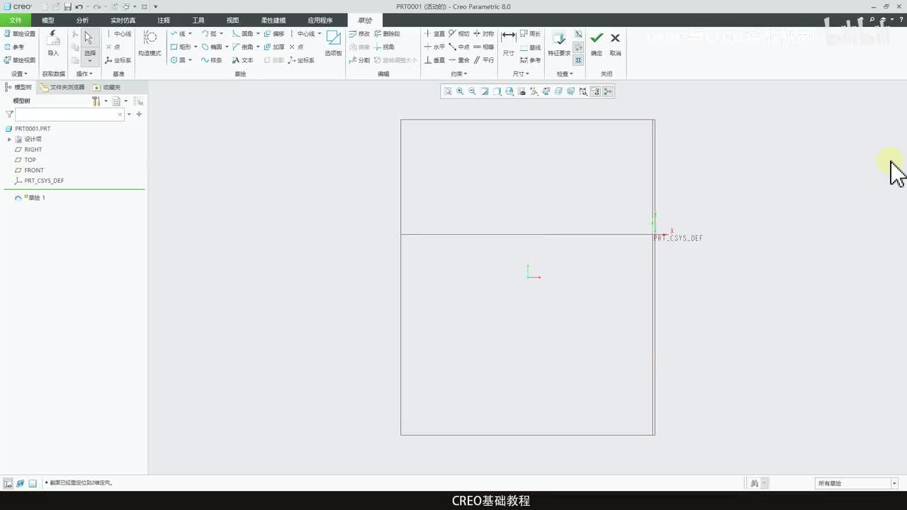Expand the 设置 group dropdown

pos(19,74)
